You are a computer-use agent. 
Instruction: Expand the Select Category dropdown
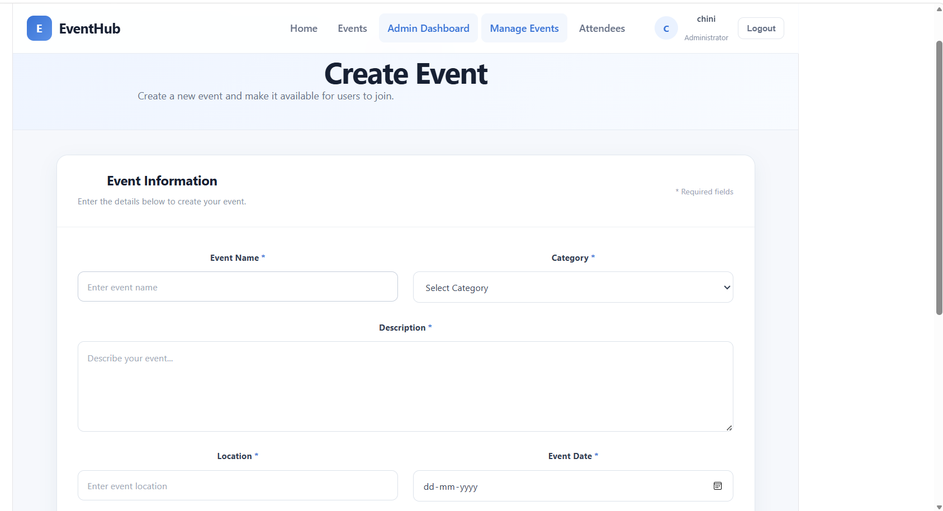click(x=573, y=287)
